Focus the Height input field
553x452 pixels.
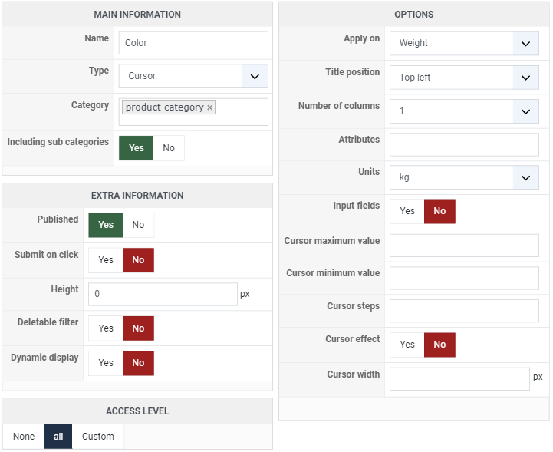pos(163,294)
